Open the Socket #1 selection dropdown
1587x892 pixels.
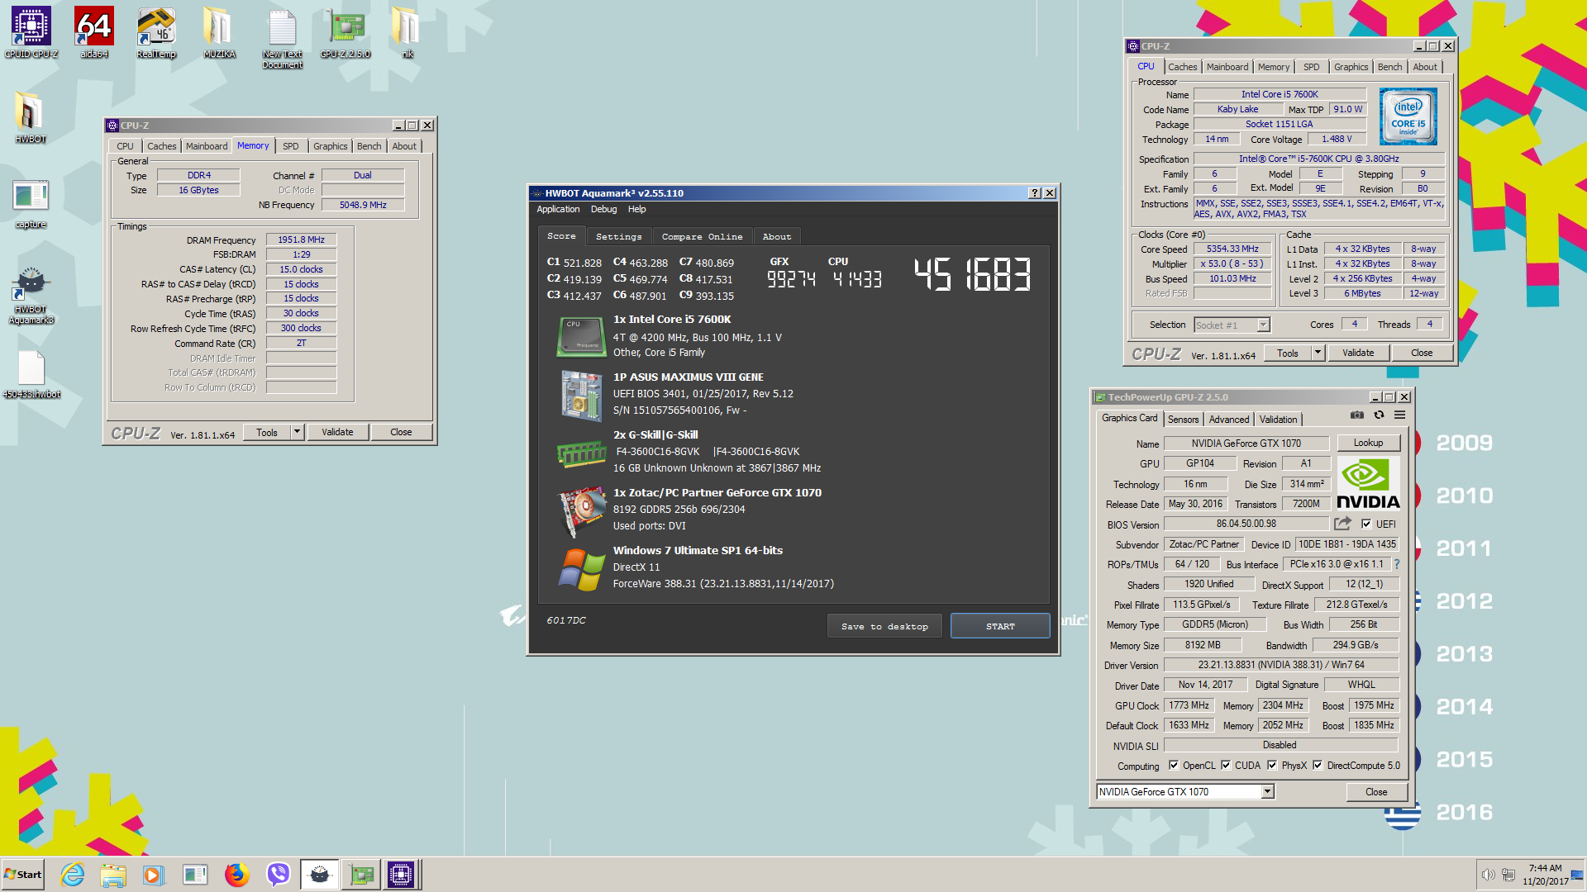[1263, 325]
